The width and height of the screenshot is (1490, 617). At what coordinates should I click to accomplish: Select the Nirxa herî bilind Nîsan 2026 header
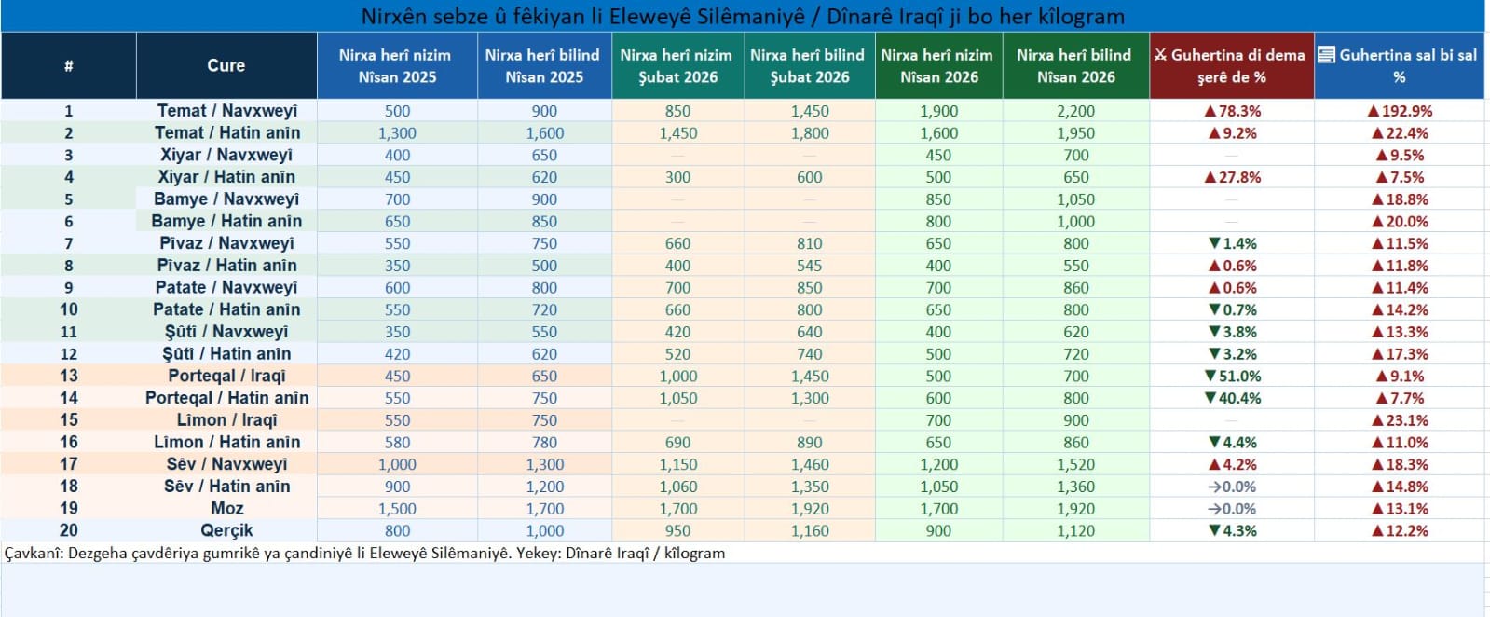[1075, 65]
